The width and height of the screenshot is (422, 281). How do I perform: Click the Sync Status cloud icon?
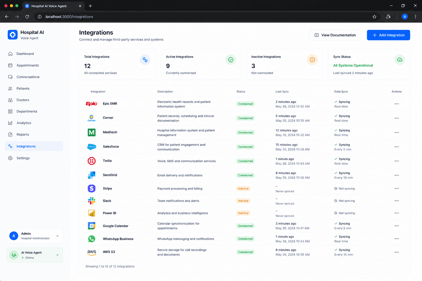[399, 60]
